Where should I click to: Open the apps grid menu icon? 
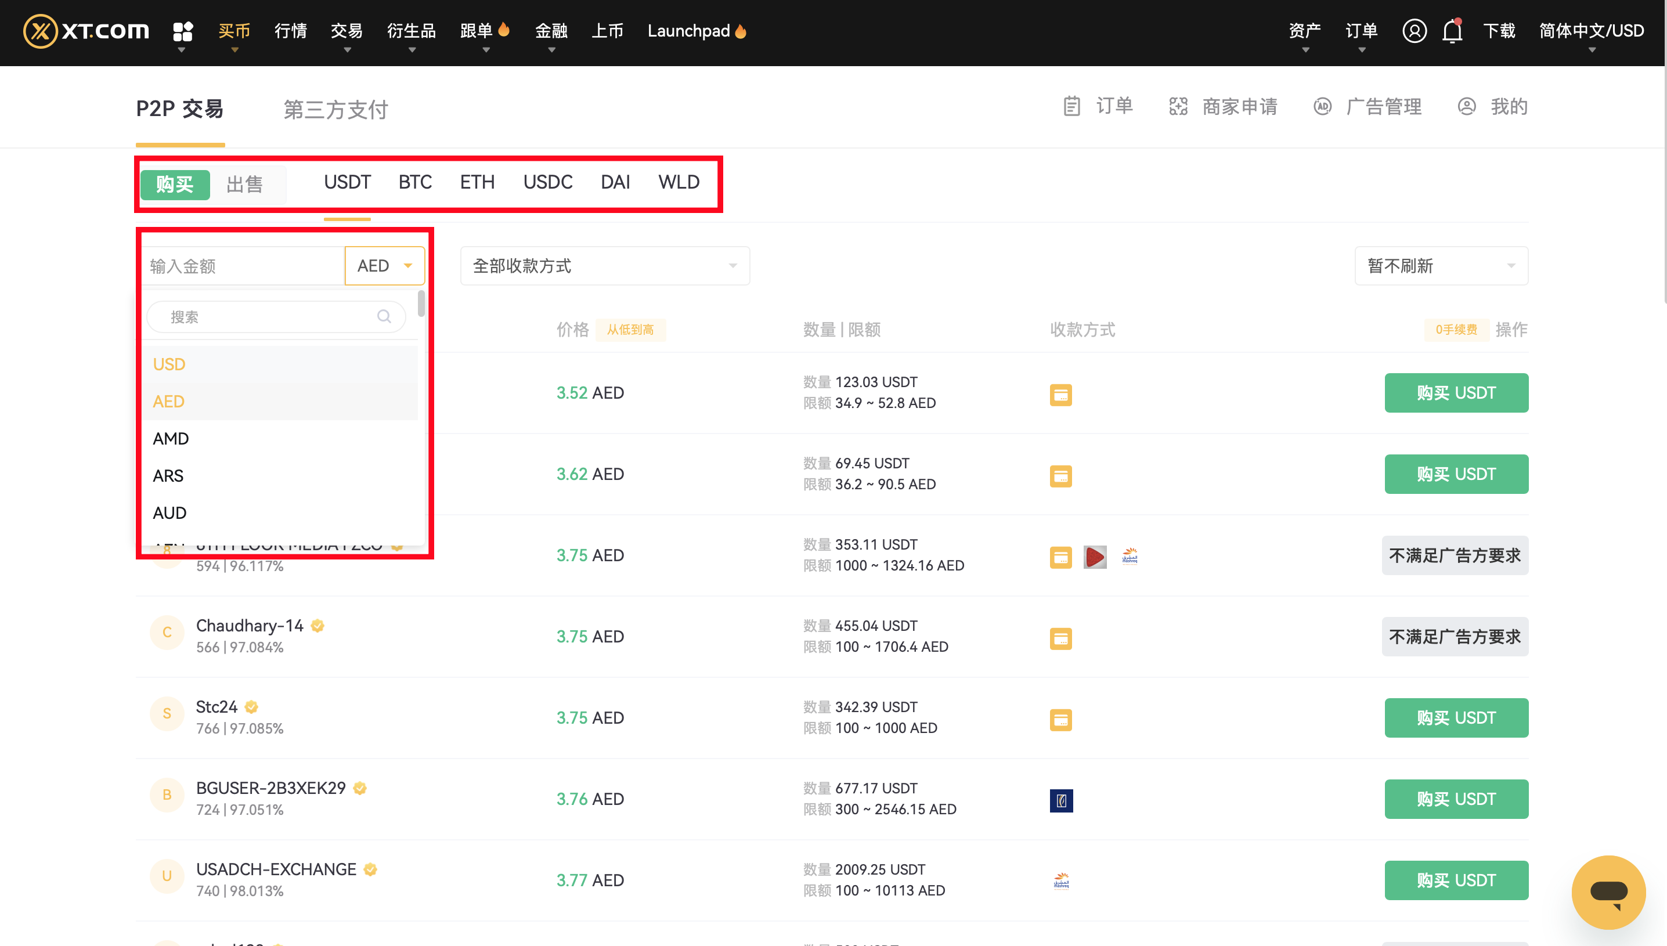(x=183, y=31)
